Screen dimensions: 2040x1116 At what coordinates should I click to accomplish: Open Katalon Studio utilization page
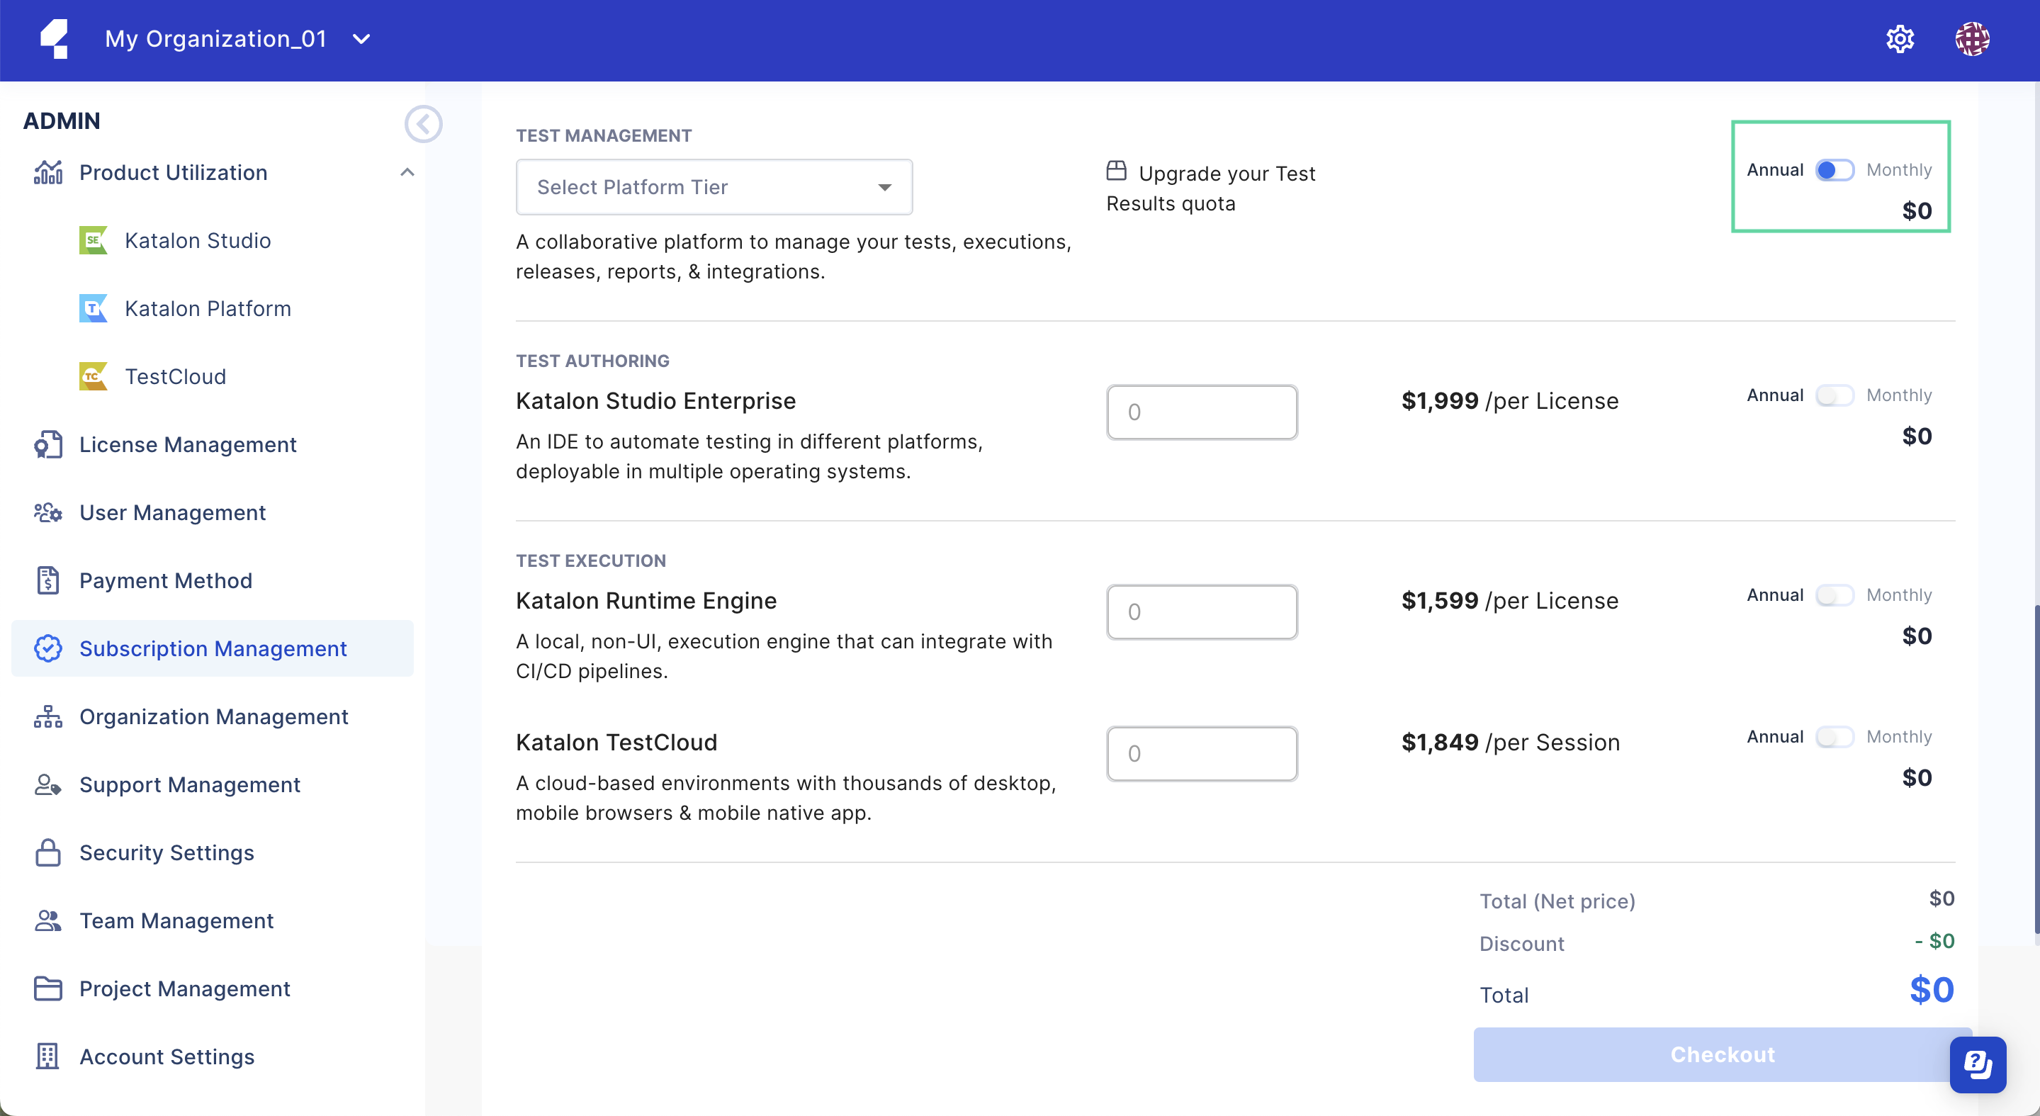198,240
